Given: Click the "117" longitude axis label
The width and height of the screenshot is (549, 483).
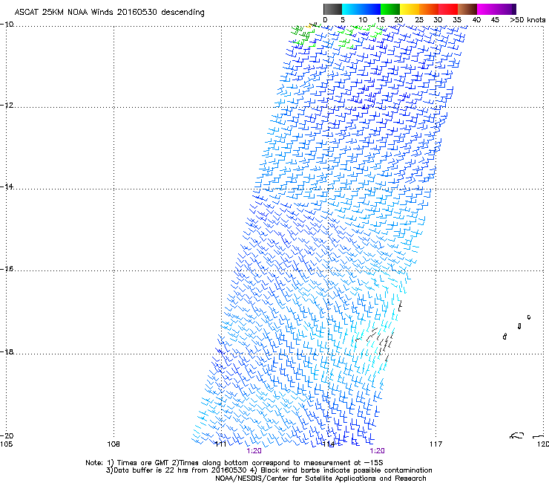Looking at the screenshot, I should pos(436,444).
